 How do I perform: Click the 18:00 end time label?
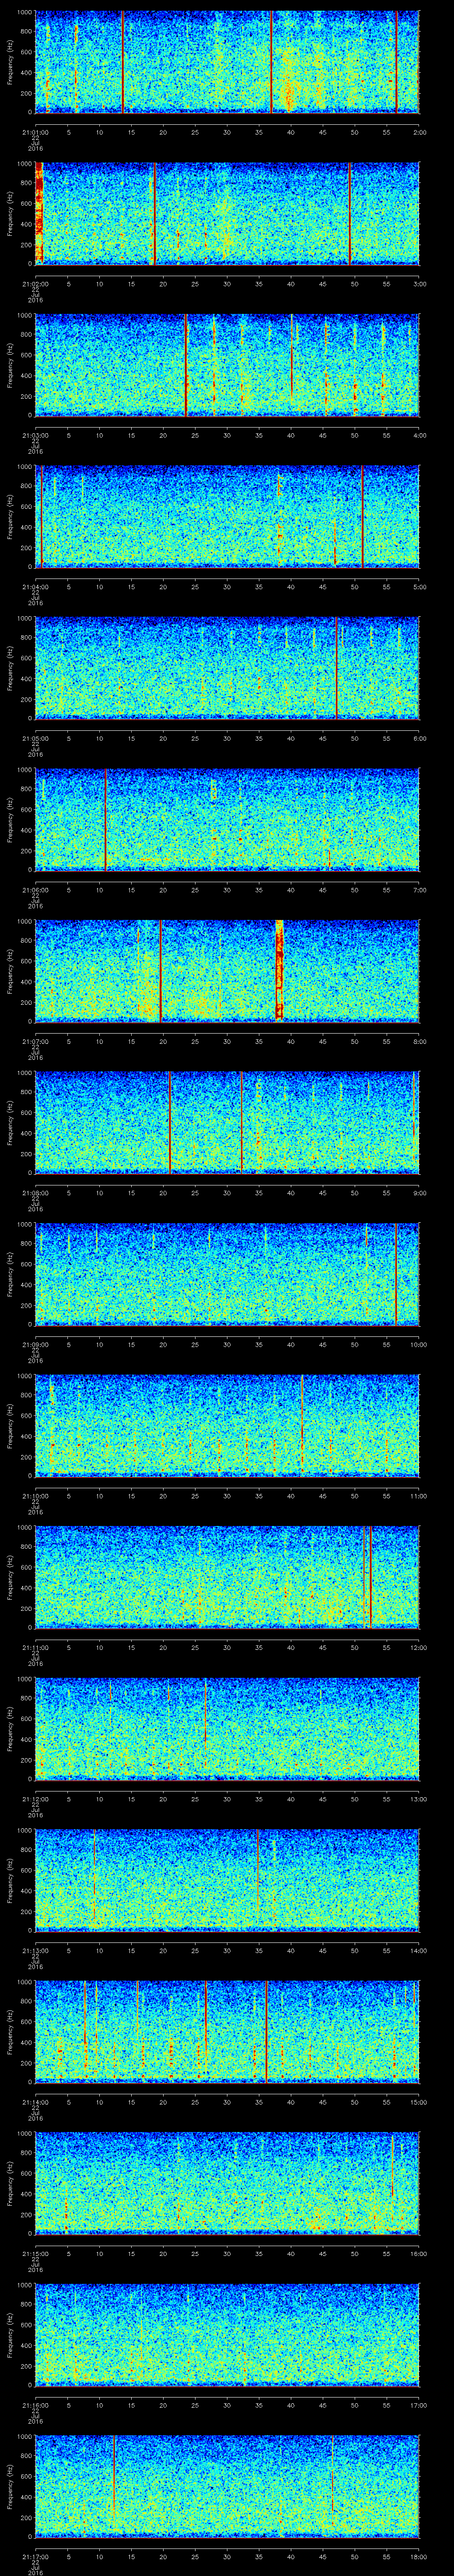tap(418, 2556)
